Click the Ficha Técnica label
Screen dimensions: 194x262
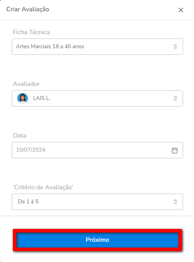(x=31, y=32)
